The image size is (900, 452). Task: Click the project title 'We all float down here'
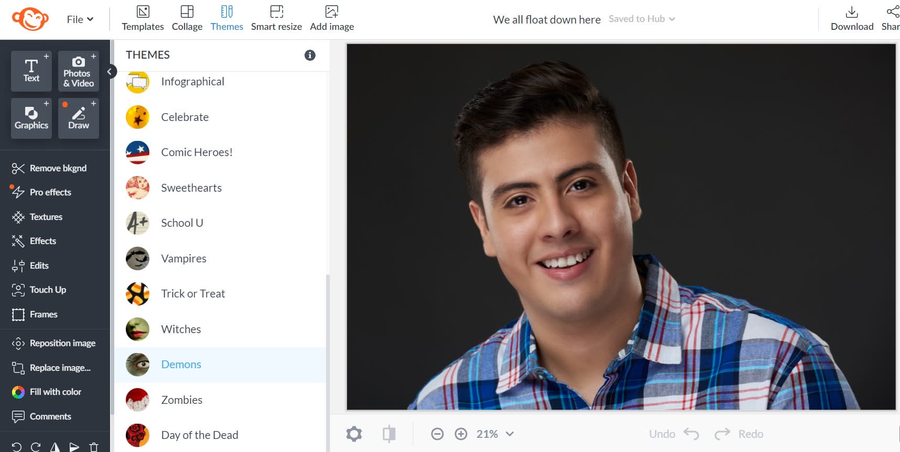[x=547, y=19]
